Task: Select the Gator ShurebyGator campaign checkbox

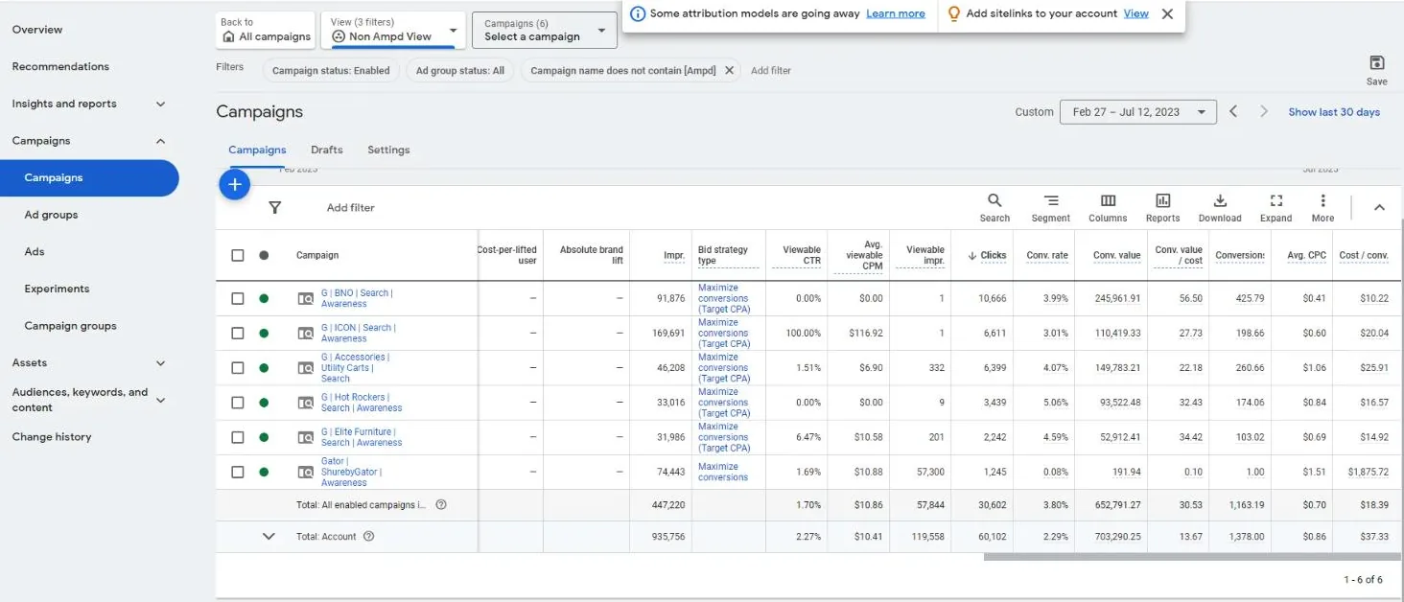Action: click(x=238, y=472)
